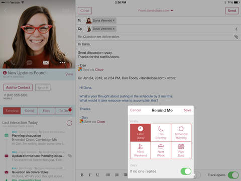Tap the email envelope icon on photo
This screenshot has height=181, width=241.
46,63
